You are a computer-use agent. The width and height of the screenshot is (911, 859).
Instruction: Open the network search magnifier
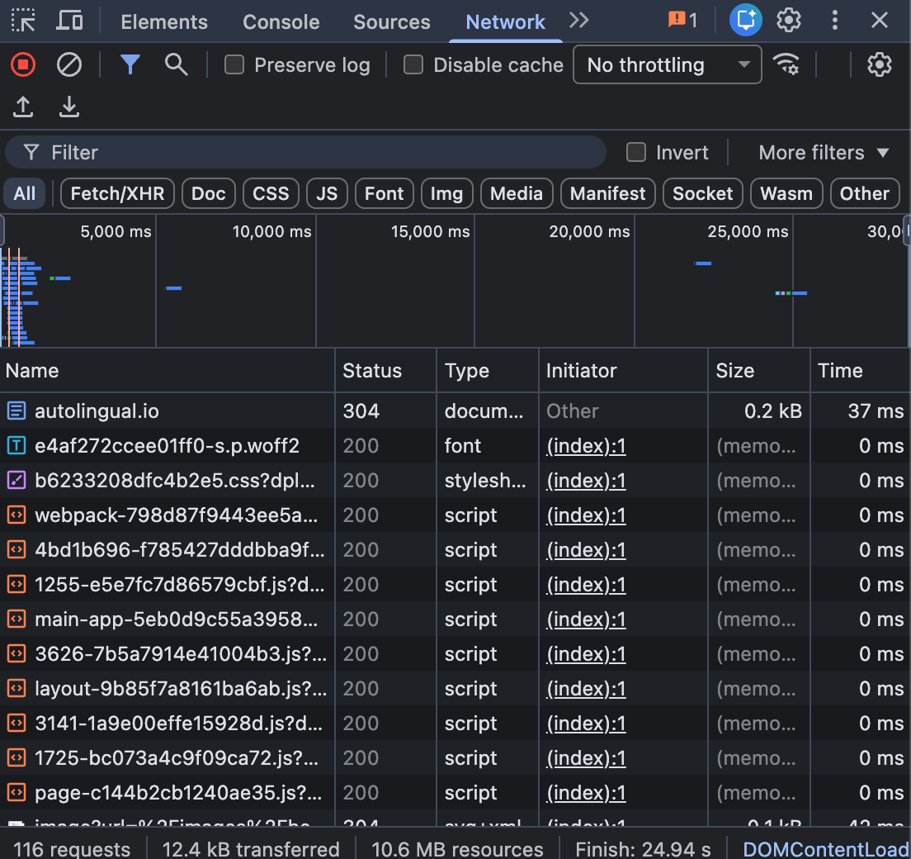tap(176, 64)
